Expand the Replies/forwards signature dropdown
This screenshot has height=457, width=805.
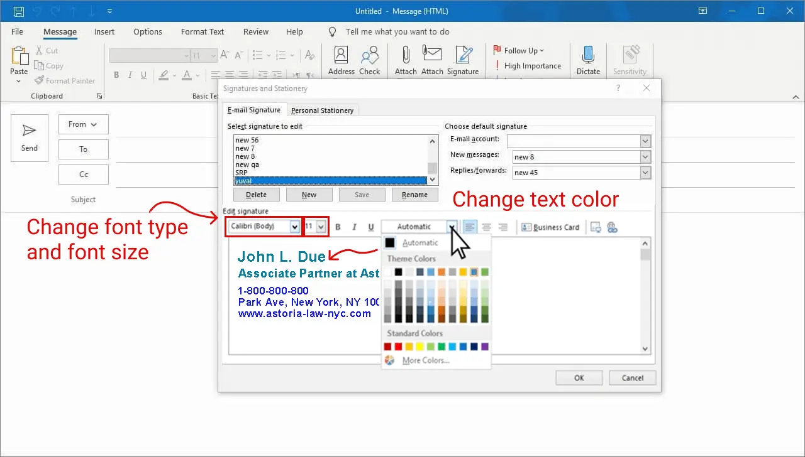point(645,173)
